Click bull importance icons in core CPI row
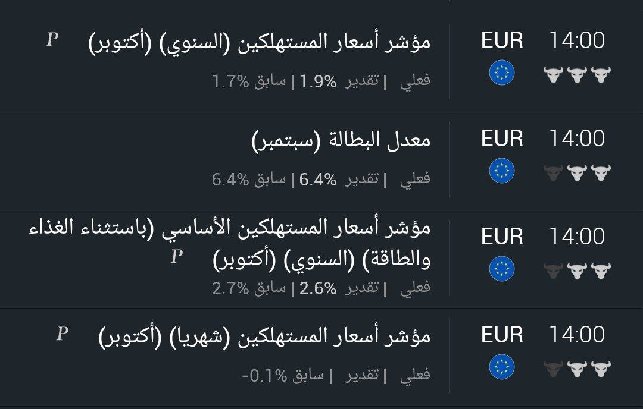643x409 pixels. coord(577,271)
